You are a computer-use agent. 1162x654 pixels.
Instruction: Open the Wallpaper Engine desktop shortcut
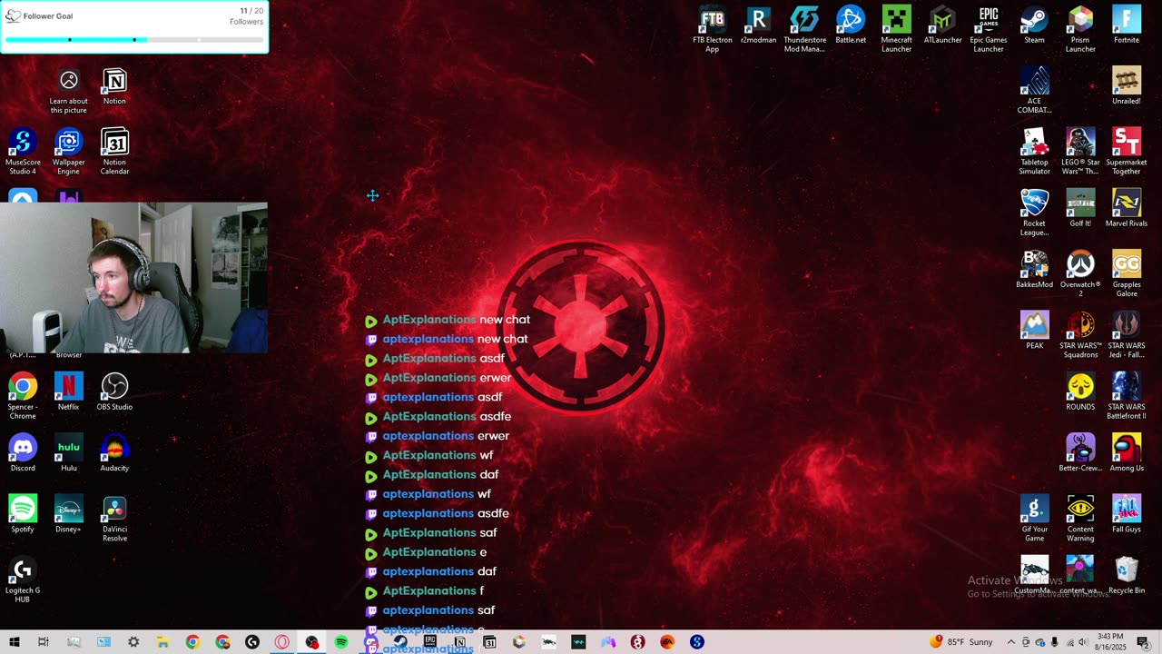click(x=68, y=152)
